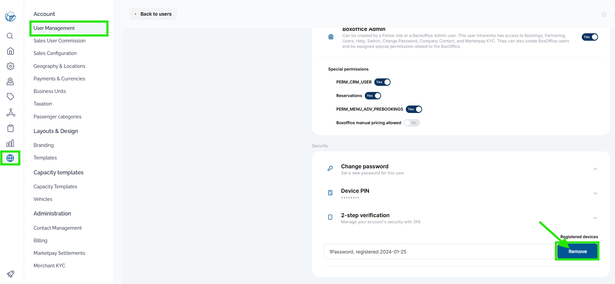
Task: Toggle off the Reservations permission
Action: tap(373, 96)
